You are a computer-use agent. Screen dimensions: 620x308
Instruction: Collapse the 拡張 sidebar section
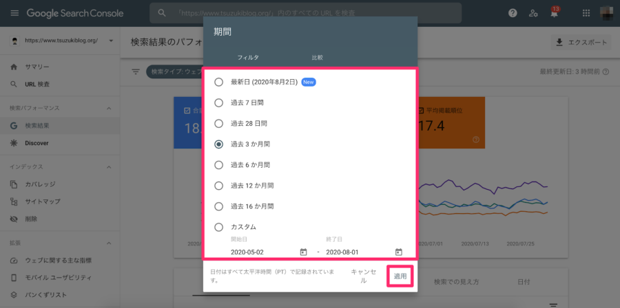(109, 243)
